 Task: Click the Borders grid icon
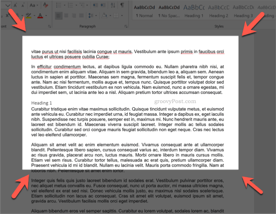(116, 16)
